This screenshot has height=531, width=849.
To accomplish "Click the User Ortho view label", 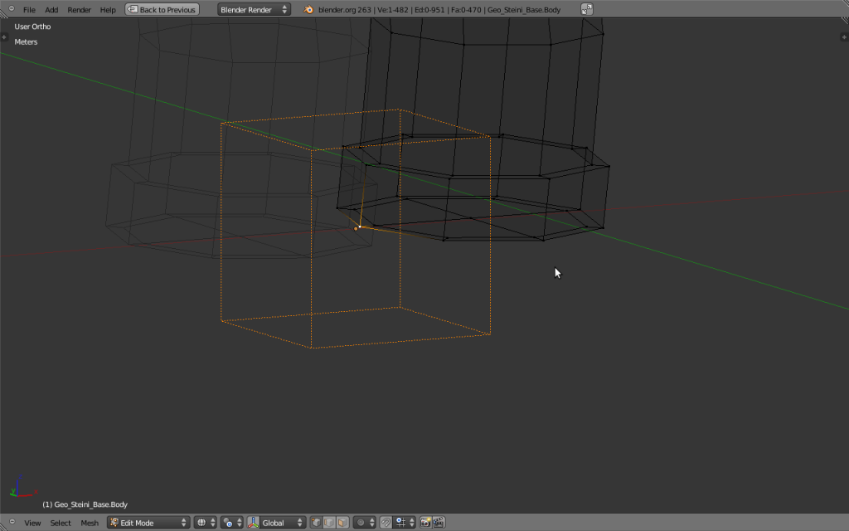I will coord(32,27).
